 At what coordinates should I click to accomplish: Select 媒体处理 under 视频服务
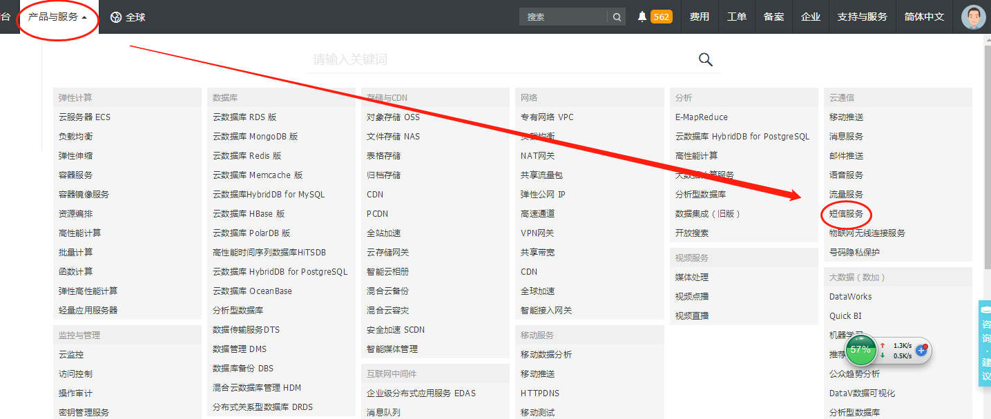click(x=692, y=277)
